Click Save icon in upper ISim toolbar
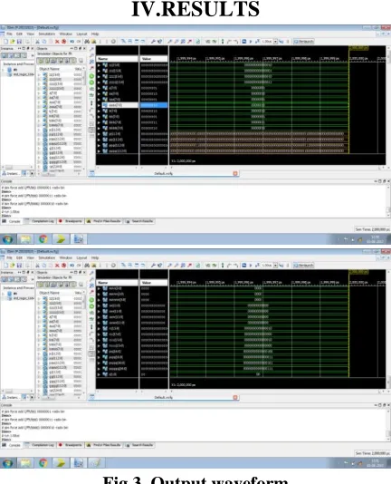Image resolution: width=391 pixels, height=484 pixels. (x=19, y=42)
